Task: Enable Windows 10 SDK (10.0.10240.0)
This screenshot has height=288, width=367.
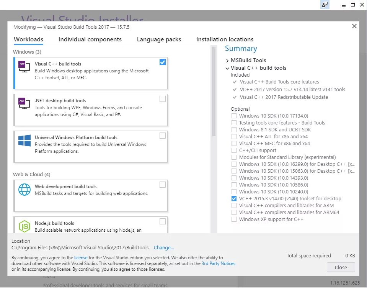Action: 234,192
